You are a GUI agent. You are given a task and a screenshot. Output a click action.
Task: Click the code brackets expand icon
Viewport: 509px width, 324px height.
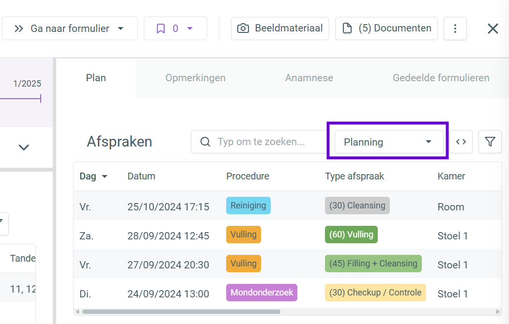(461, 142)
